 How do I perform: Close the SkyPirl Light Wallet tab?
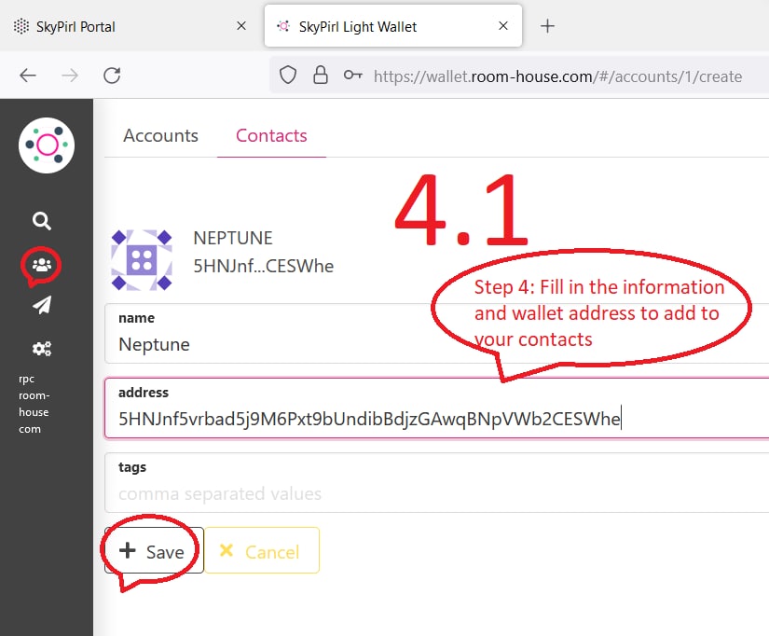coord(504,26)
